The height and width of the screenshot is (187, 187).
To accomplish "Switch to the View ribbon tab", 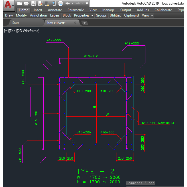I will 93,10.
